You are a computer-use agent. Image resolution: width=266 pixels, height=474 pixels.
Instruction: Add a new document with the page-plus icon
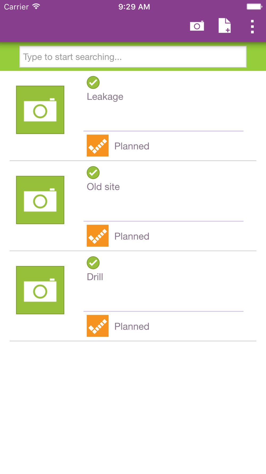225,26
